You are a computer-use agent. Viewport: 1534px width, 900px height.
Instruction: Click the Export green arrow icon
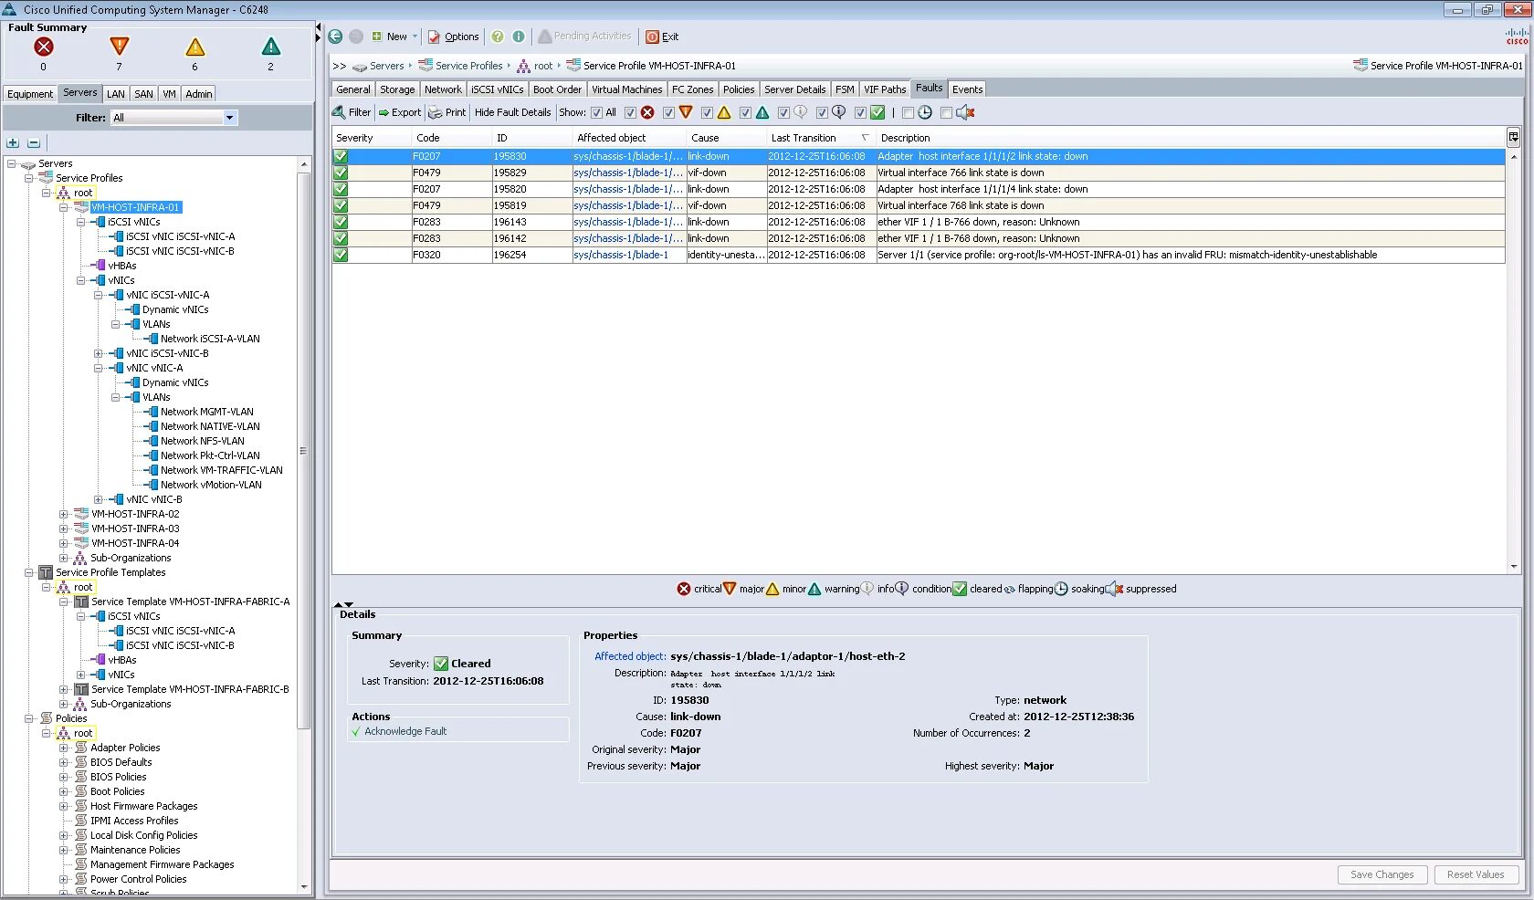click(384, 112)
